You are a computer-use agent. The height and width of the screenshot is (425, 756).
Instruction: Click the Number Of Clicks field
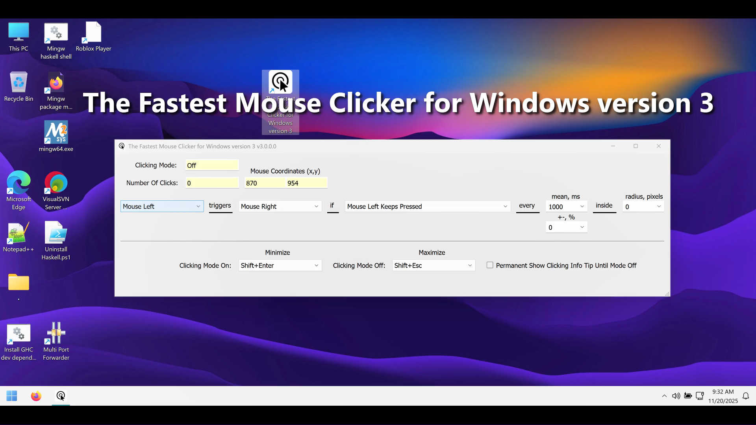click(x=212, y=183)
